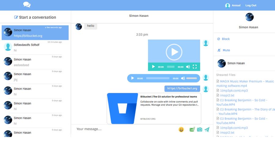Open the first imapi2.txt shared file
Image resolution: width=275 pixels, height=164 pixels.
point(227,95)
